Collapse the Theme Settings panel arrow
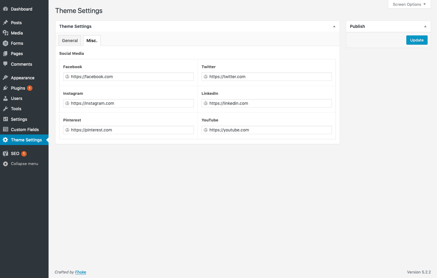Screen dimensions: 437x278 334,26
